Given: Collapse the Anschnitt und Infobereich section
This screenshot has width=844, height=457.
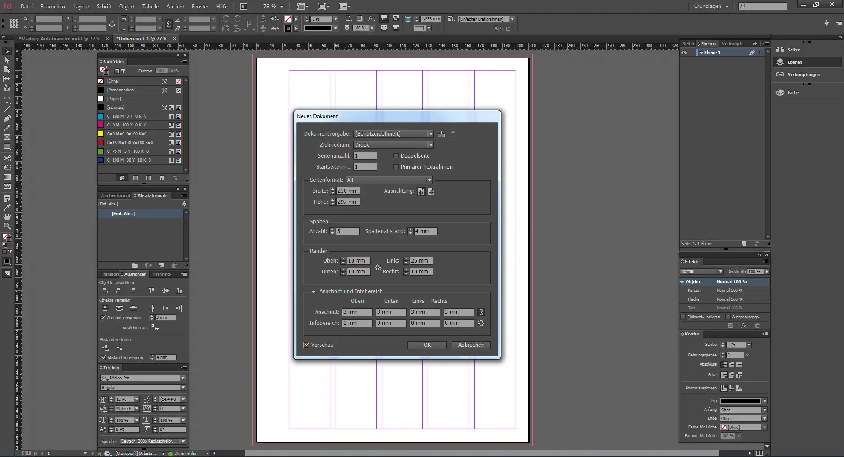Looking at the screenshot, I should [313, 291].
